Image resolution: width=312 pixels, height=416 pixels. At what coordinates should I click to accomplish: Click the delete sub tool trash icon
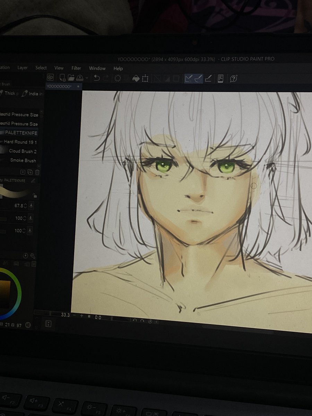click(37, 172)
